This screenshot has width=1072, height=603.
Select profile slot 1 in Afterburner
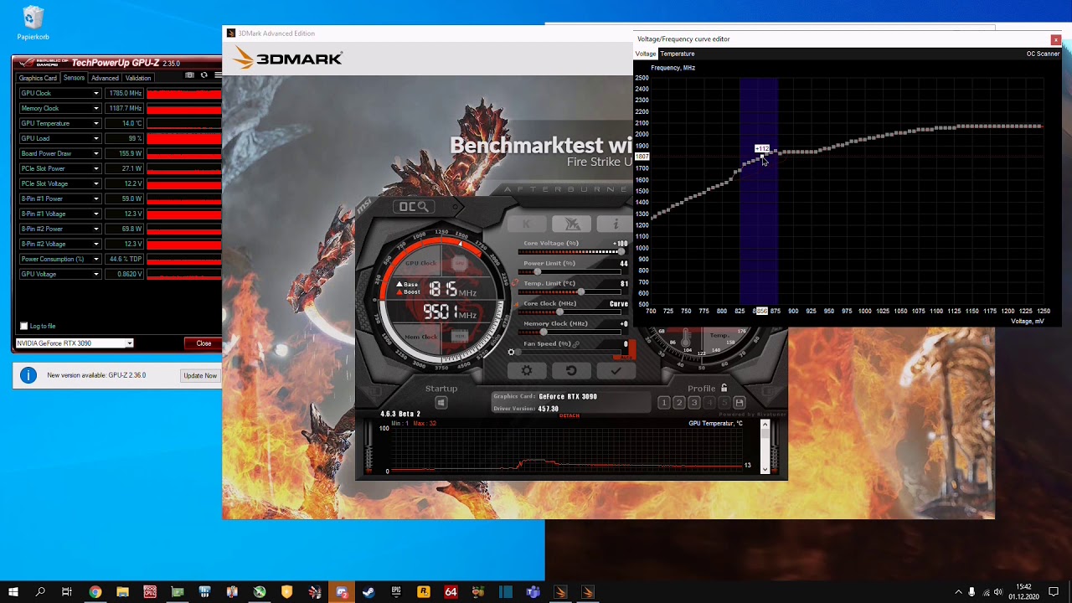tap(663, 403)
